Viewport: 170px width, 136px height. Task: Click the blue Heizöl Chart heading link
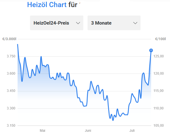tap(47, 5)
